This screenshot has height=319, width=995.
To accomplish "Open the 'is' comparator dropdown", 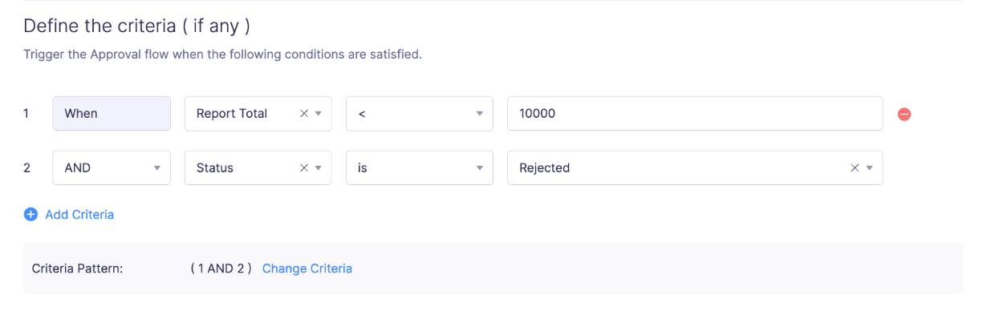I will [x=420, y=168].
